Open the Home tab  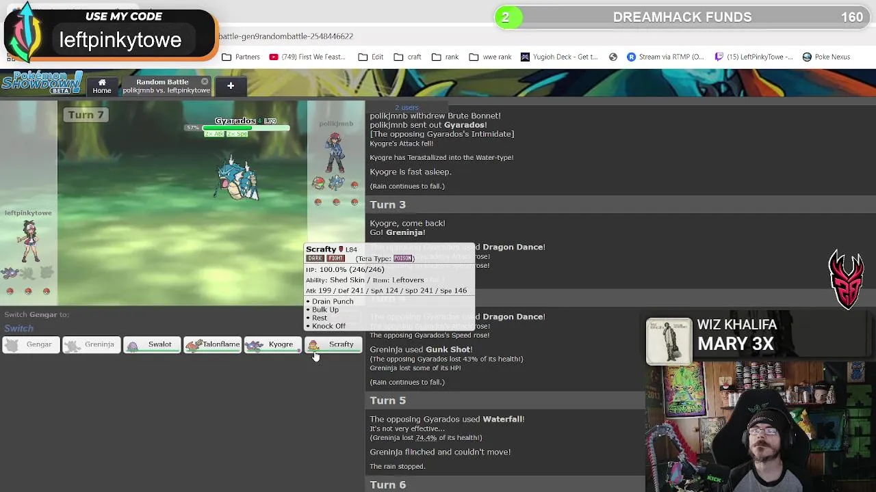click(x=102, y=86)
